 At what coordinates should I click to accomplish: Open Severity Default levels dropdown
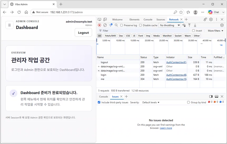(151, 102)
